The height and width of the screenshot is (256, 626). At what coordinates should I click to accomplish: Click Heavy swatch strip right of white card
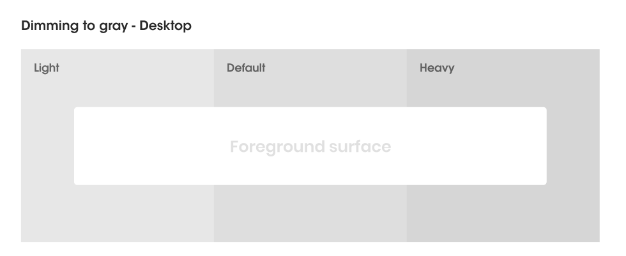pyautogui.click(x=573, y=146)
